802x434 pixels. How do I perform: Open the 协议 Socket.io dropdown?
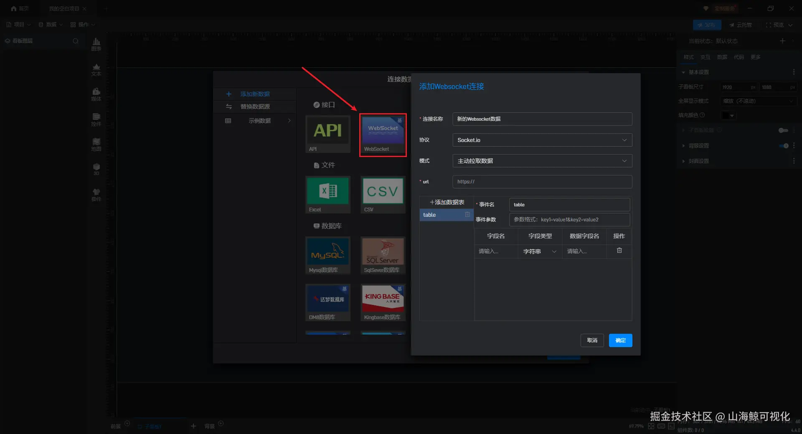(542, 140)
